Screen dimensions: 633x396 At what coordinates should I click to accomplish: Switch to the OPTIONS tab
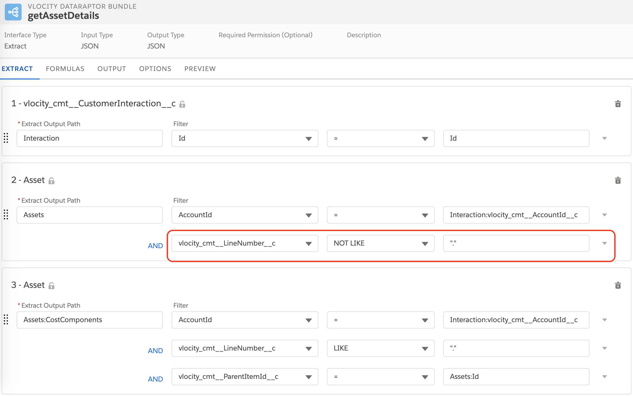(155, 69)
